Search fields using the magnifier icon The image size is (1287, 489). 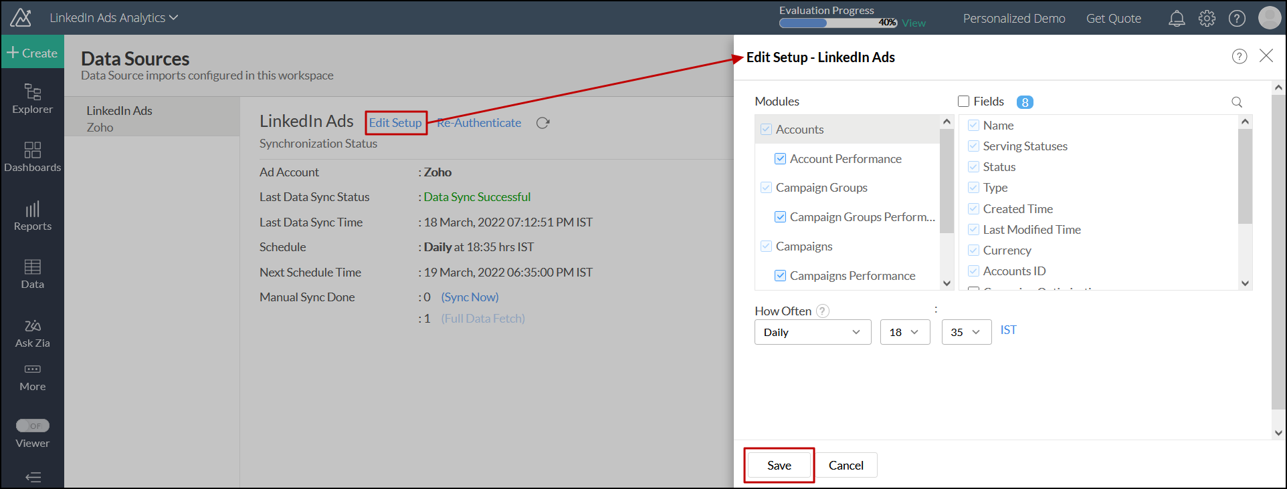click(1237, 102)
